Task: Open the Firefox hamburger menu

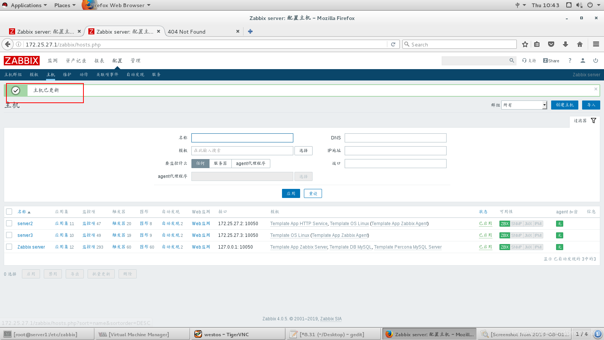Action: [596, 44]
